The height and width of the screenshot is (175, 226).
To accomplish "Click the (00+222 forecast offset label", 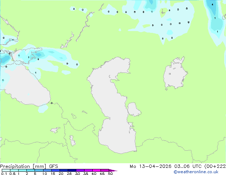I will (215, 166).
